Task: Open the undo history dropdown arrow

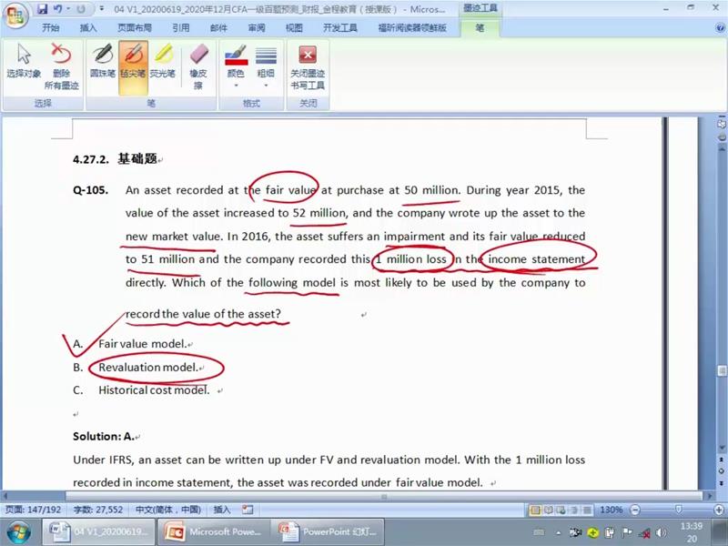Action: click(68, 9)
